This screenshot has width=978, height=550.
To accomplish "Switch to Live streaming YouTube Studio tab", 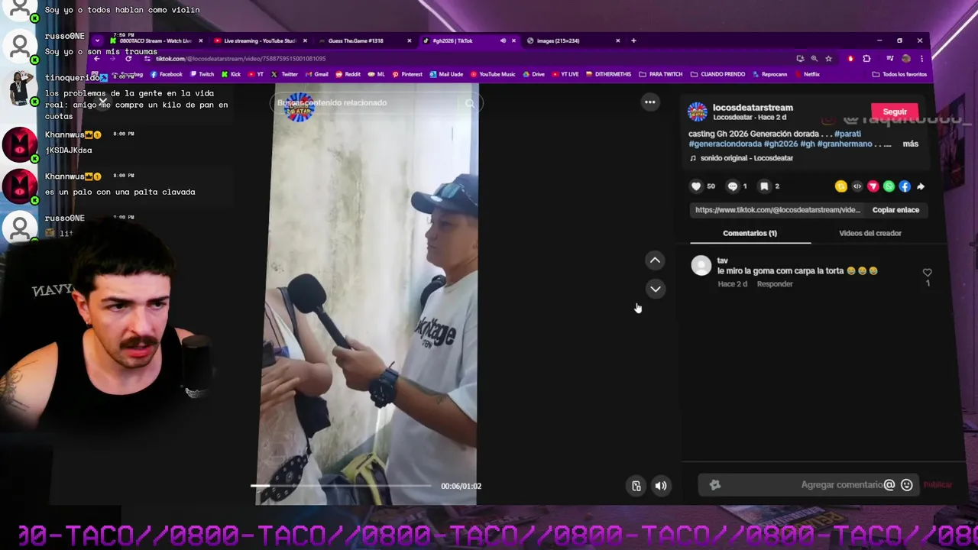I will click(x=260, y=40).
